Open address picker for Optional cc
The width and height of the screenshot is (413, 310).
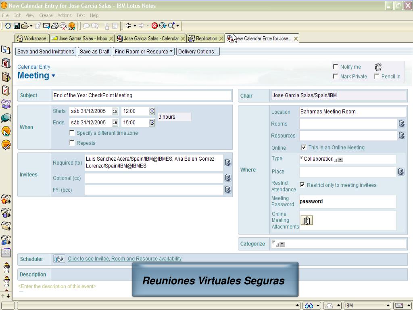click(x=228, y=178)
